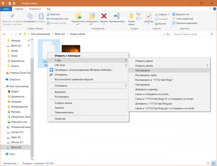Click the Edit (Изменить) ribbon item
This screenshot has width=217, height=166.
coord(161,19)
